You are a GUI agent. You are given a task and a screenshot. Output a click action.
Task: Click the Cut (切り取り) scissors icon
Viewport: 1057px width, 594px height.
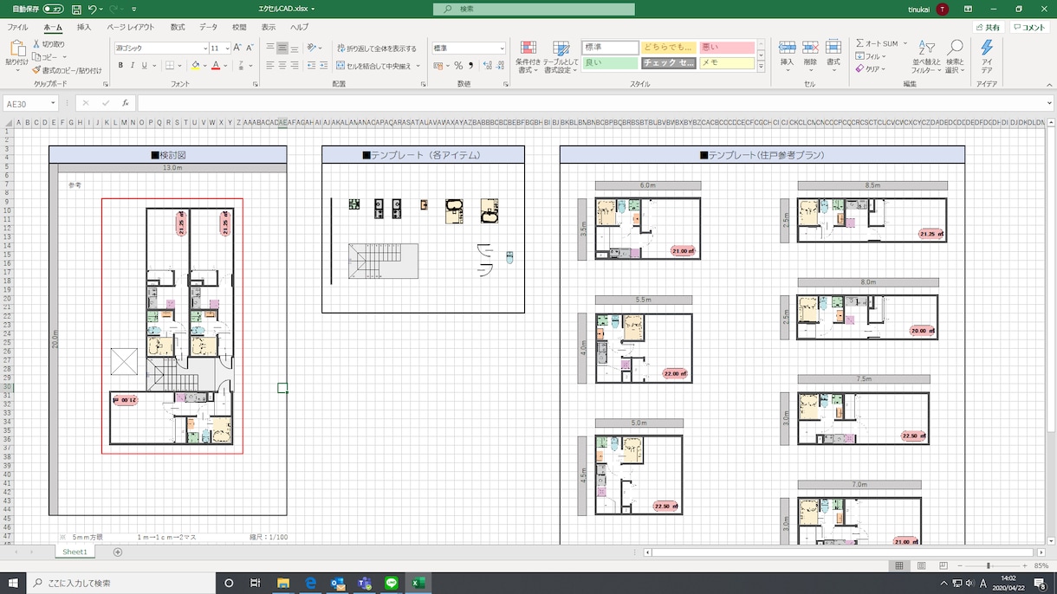37,43
